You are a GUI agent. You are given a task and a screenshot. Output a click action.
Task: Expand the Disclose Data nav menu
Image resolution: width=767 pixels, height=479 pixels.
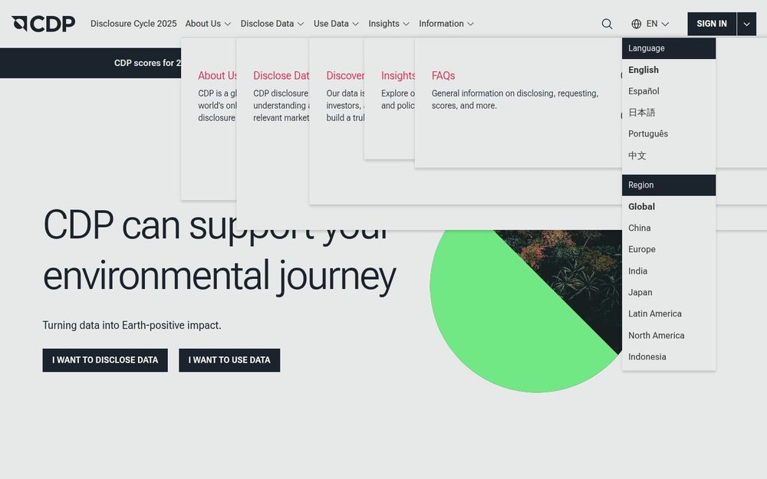click(272, 24)
